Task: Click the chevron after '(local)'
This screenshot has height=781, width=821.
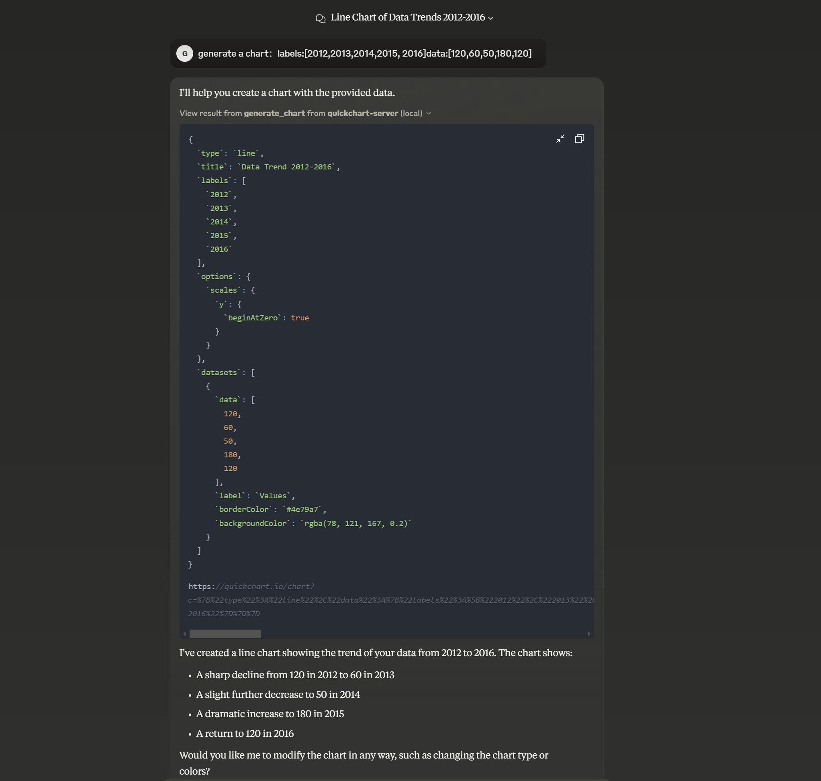Action: (x=429, y=113)
